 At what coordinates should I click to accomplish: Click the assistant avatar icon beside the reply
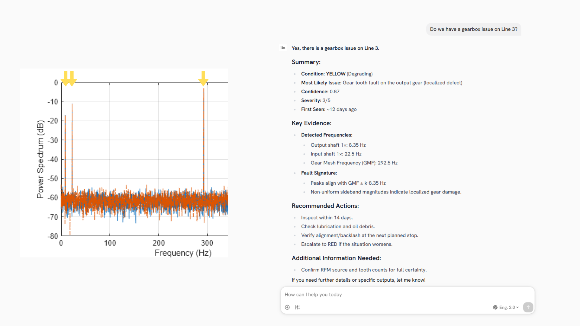(283, 48)
